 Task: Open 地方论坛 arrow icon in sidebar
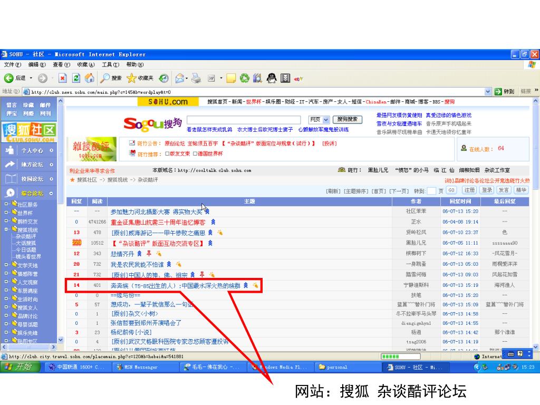pos(9,165)
